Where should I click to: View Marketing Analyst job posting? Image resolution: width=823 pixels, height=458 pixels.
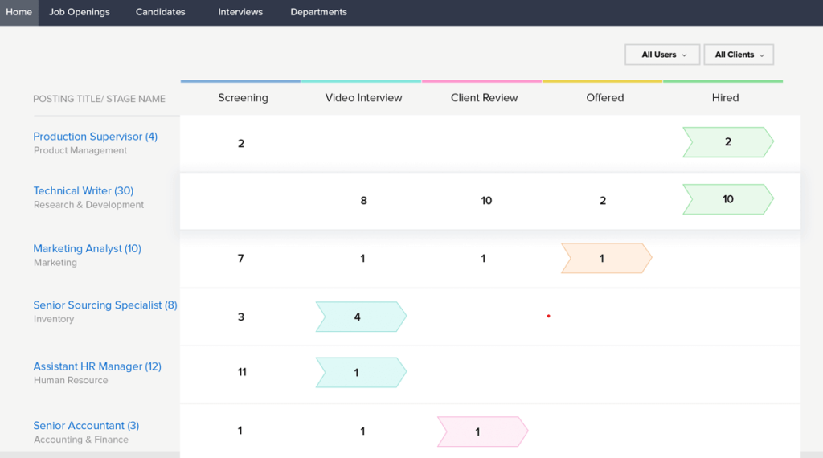tap(87, 248)
